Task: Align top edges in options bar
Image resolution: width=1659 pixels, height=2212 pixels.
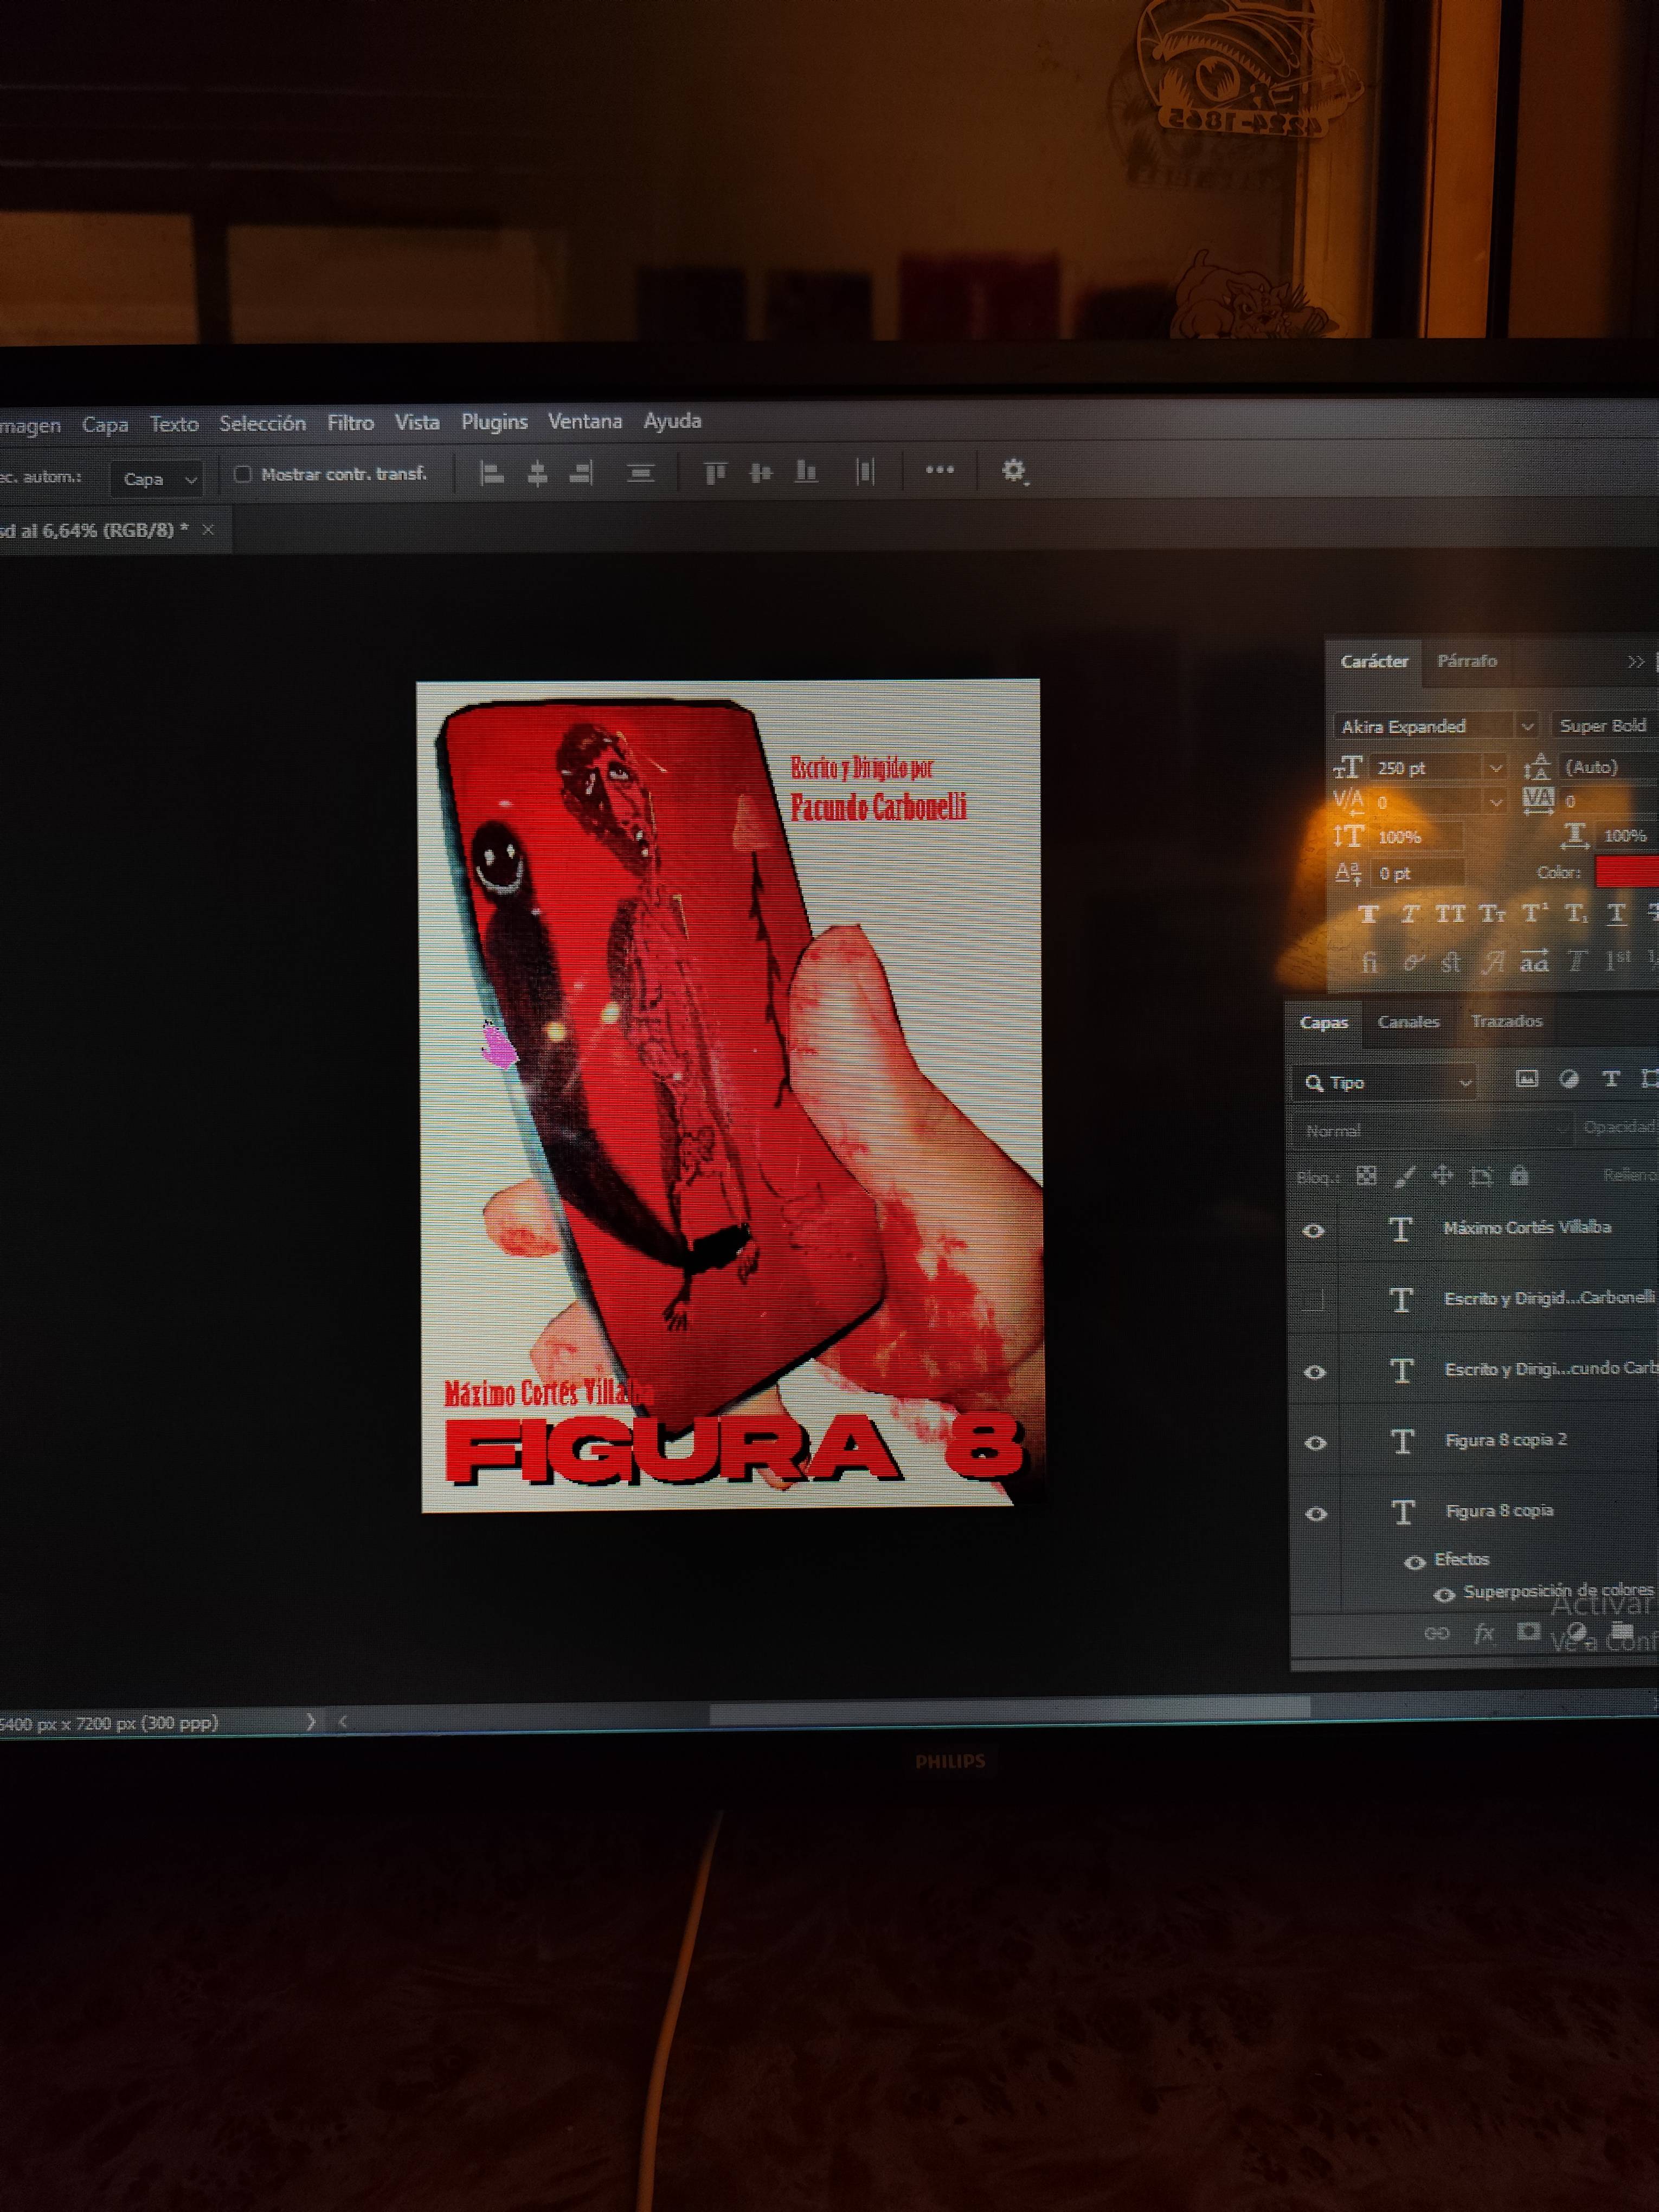Action: click(714, 472)
